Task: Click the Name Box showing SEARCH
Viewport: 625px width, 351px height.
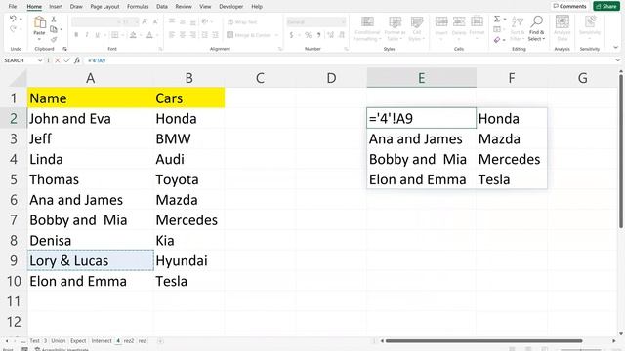Action: click(21, 60)
